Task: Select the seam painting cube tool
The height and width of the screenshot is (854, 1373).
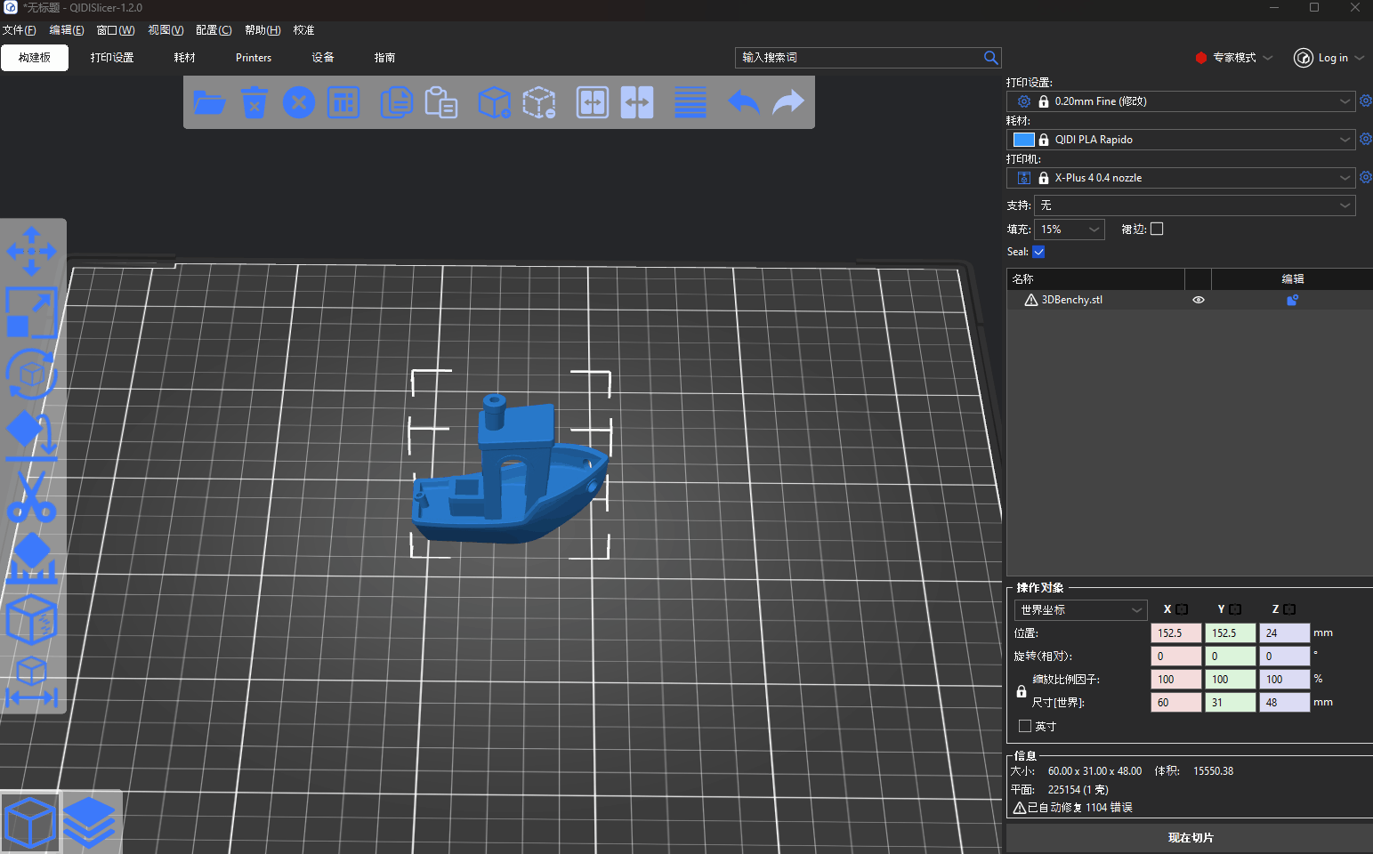Action: point(32,619)
